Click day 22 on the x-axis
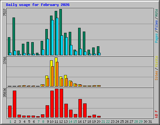This screenshot has height=125, width=160. 108,122
